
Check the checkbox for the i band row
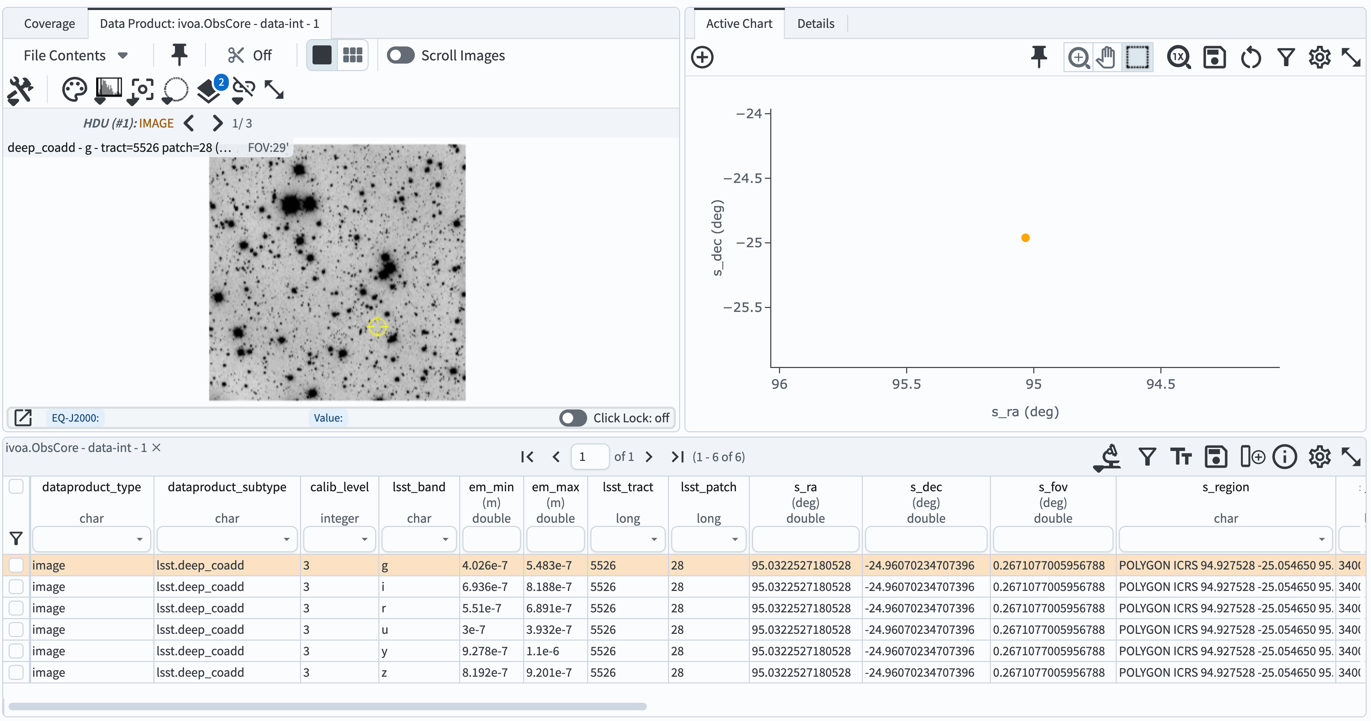coord(16,586)
